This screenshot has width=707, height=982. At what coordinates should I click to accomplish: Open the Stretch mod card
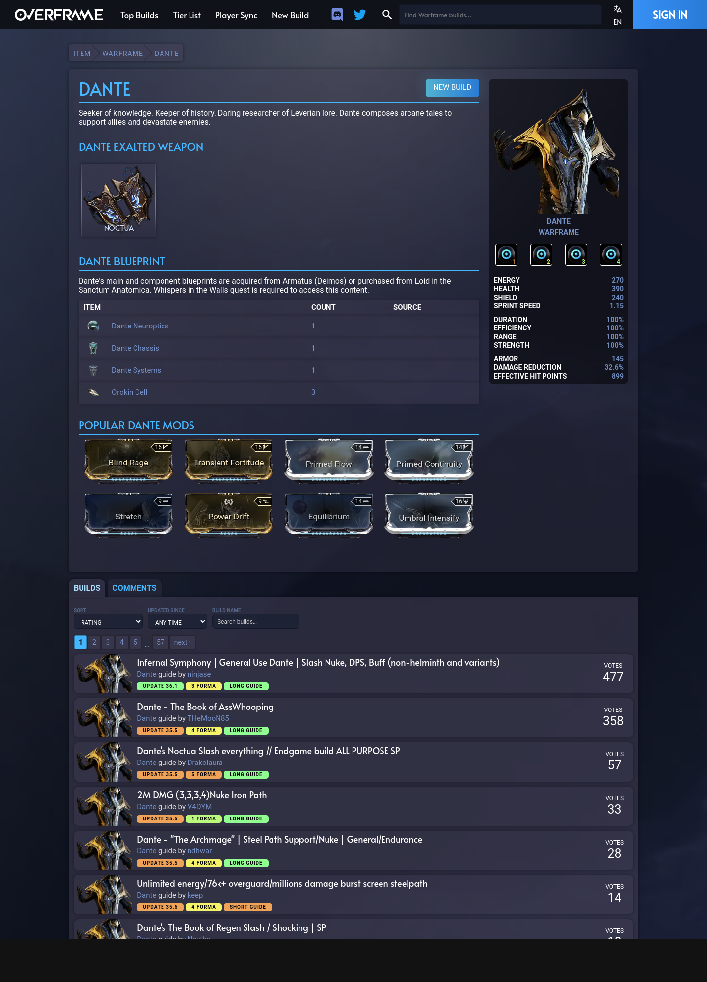pos(129,515)
